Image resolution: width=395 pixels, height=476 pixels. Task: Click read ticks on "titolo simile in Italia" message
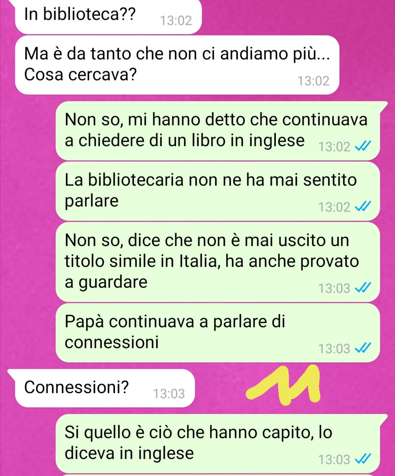point(363,288)
